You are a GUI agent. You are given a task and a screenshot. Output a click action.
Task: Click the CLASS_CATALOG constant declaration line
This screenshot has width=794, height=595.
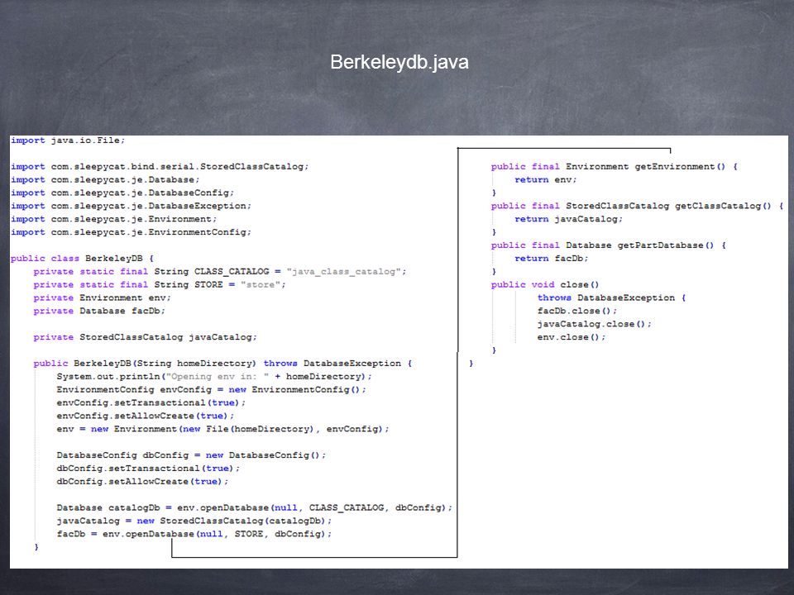click(x=220, y=272)
